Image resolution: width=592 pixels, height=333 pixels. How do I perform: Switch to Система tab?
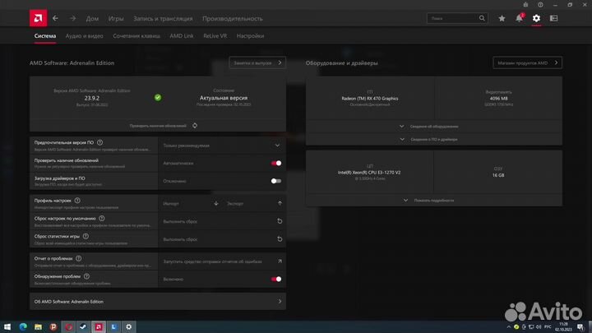point(45,36)
